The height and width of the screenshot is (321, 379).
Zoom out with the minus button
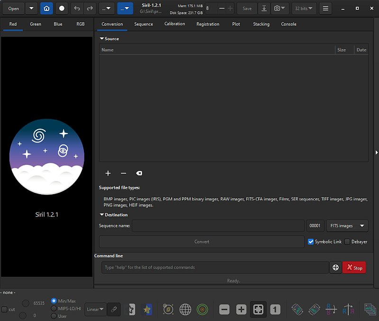pyautogui.click(x=224, y=309)
